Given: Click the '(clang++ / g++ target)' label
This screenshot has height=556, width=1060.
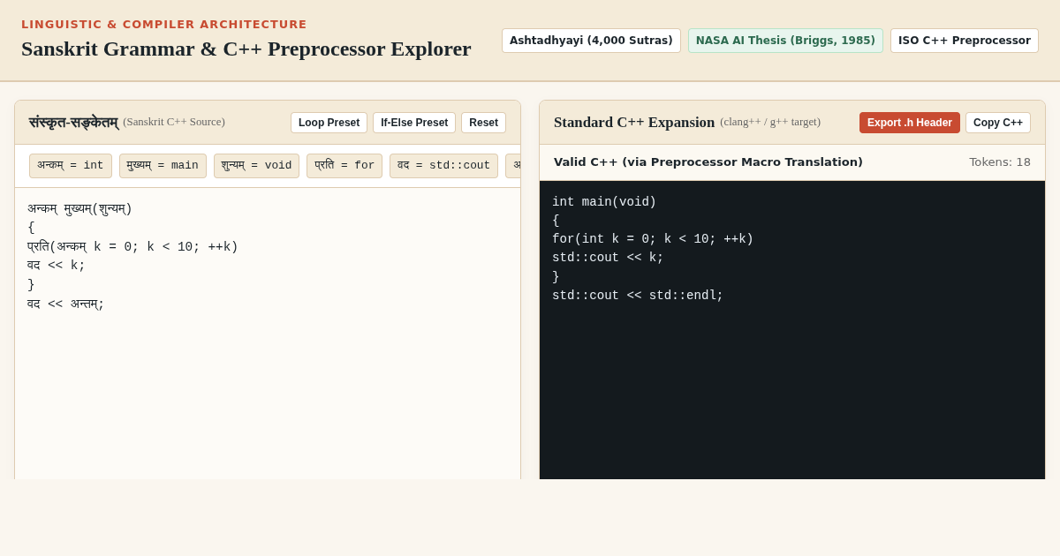Looking at the screenshot, I should pos(770,122).
